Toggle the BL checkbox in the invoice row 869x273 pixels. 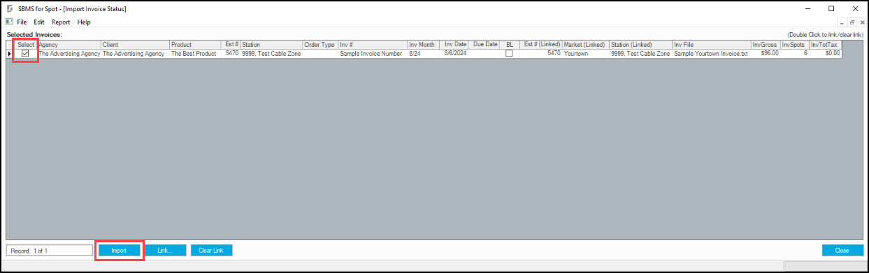(x=509, y=53)
